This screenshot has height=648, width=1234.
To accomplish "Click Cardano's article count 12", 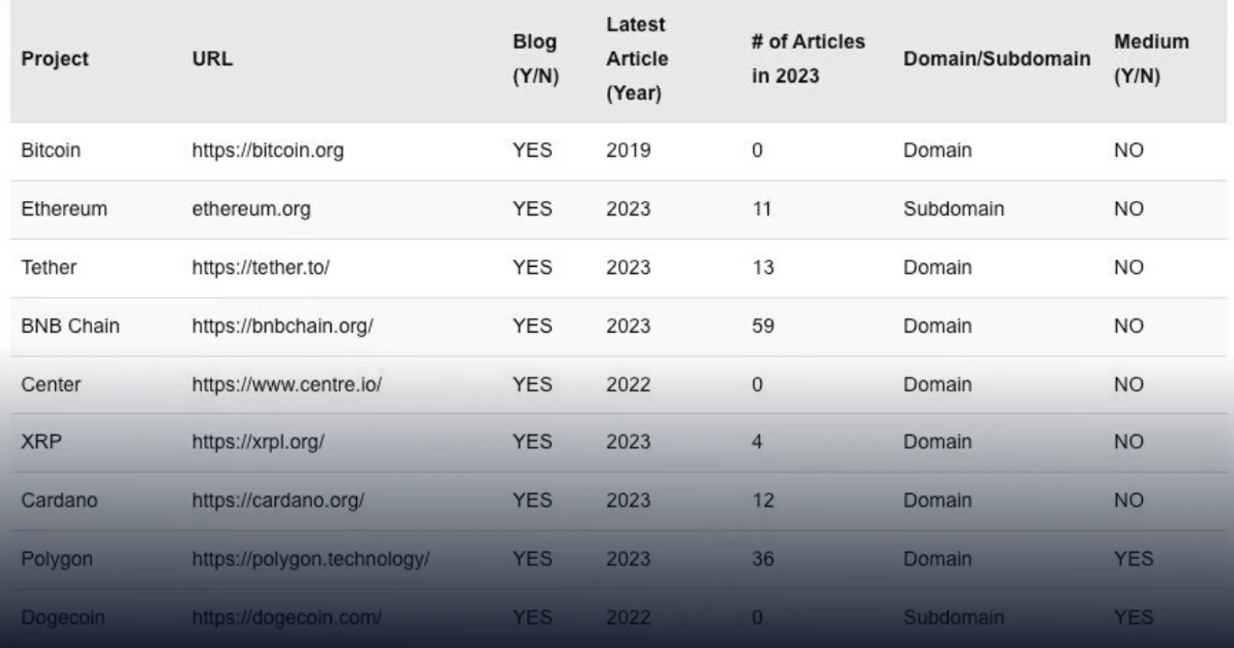I will coord(763,500).
